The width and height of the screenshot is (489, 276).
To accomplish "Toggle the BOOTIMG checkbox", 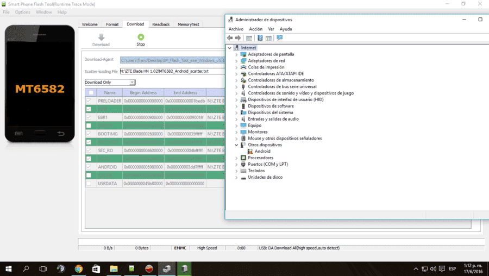I will click(89, 134).
